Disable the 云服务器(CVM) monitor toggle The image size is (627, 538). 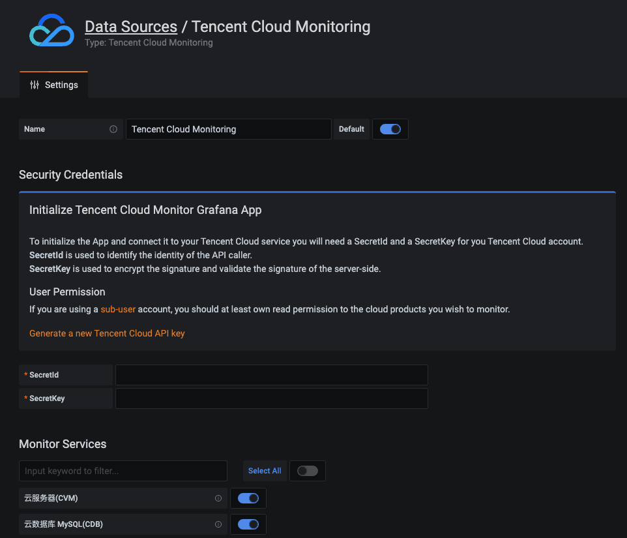[x=248, y=498]
